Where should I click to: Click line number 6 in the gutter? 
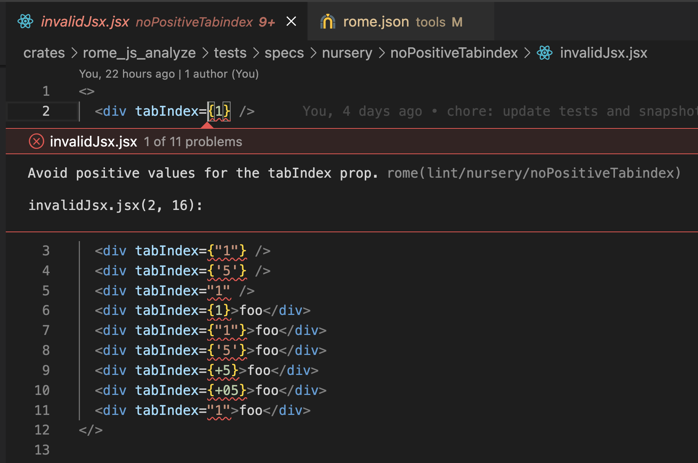click(46, 310)
